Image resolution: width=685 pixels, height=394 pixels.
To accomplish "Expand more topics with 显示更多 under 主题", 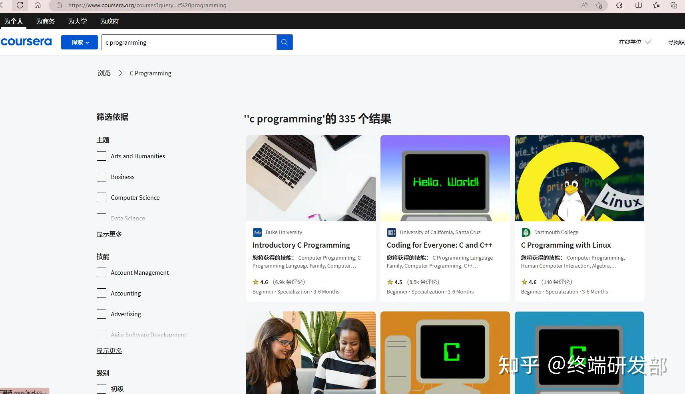I will (x=109, y=234).
